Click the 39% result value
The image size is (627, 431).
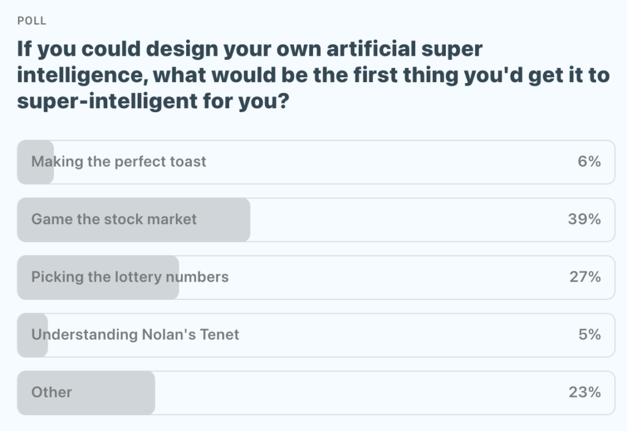584,219
